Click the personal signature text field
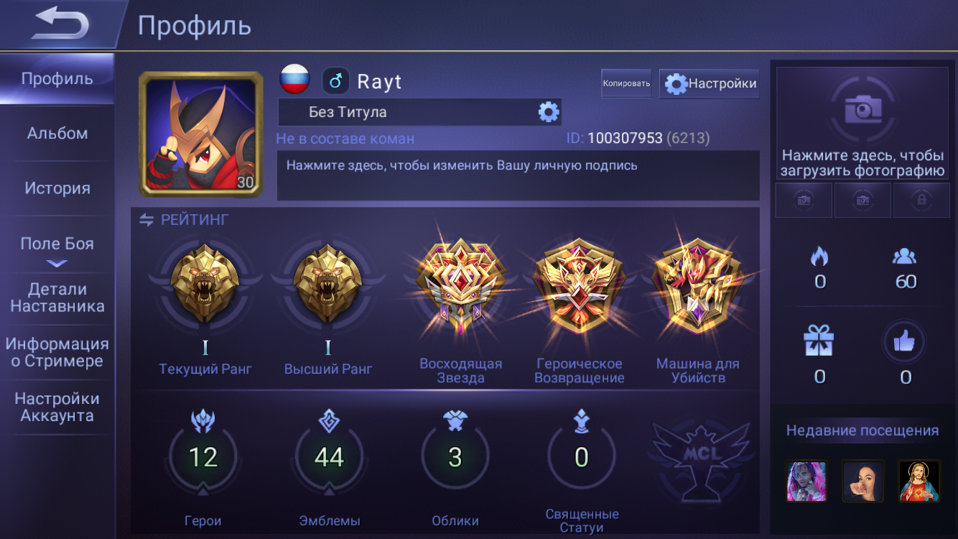Viewport: 958px width, 539px height. [518, 175]
